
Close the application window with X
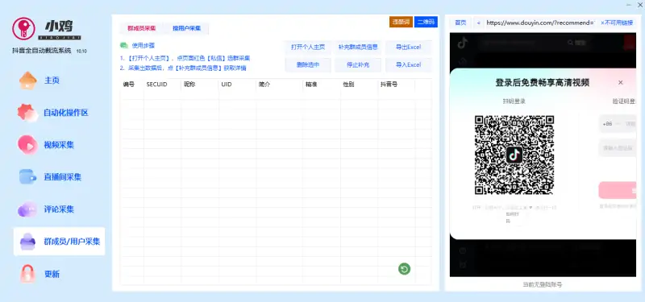[x=639, y=5]
